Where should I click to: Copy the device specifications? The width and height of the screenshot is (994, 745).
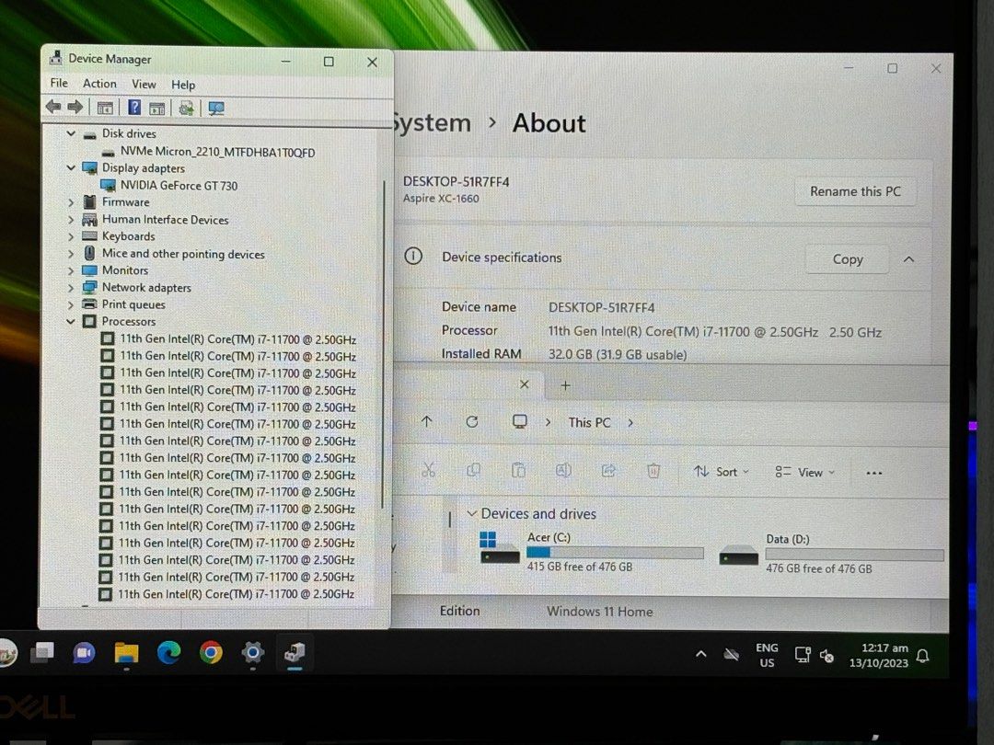[847, 259]
